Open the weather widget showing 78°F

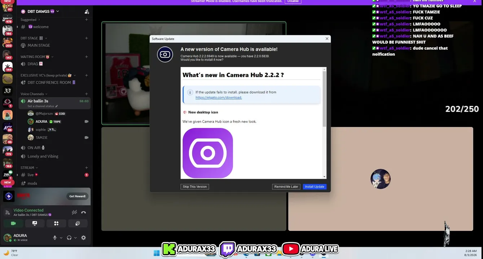point(11,253)
